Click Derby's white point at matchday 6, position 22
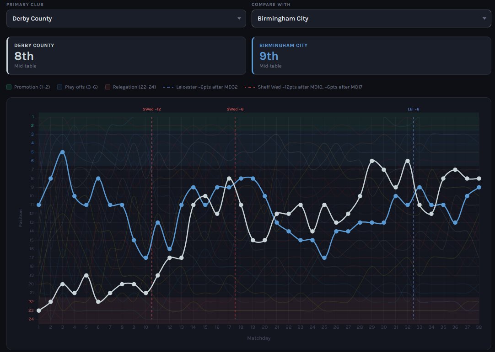 (x=98, y=302)
